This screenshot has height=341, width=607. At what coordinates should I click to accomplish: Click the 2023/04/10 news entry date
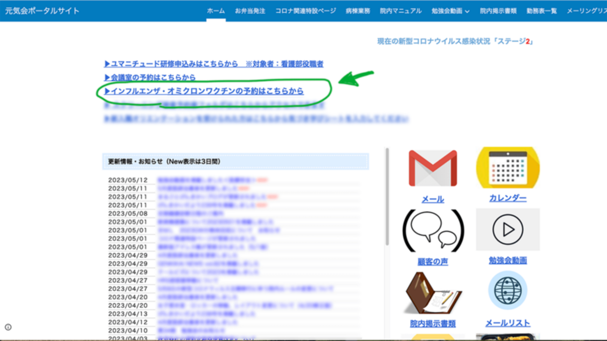pyautogui.click(x=127, y=331)
